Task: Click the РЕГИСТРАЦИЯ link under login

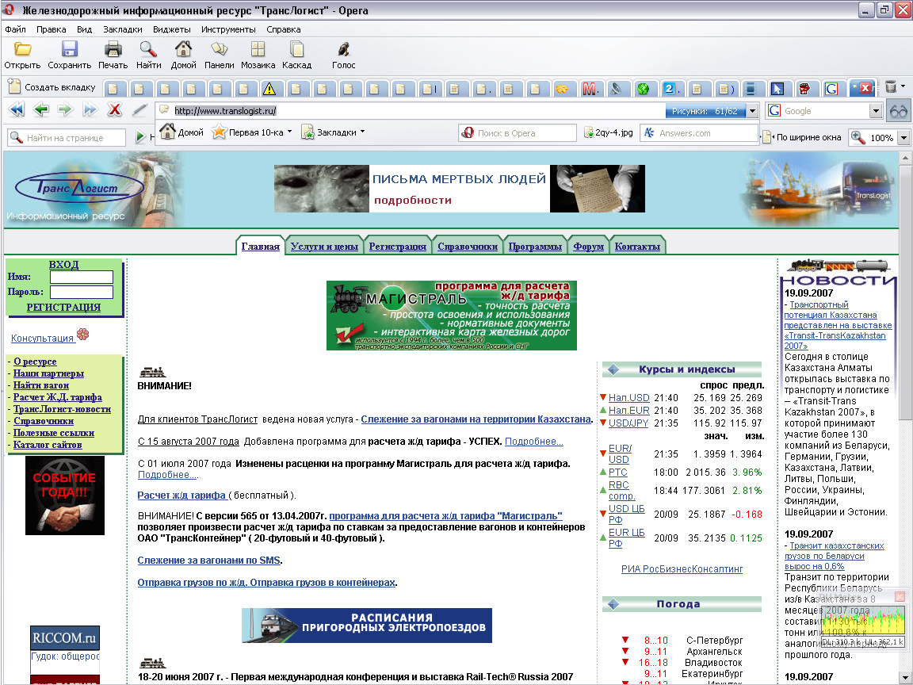Action: (63, 307)
